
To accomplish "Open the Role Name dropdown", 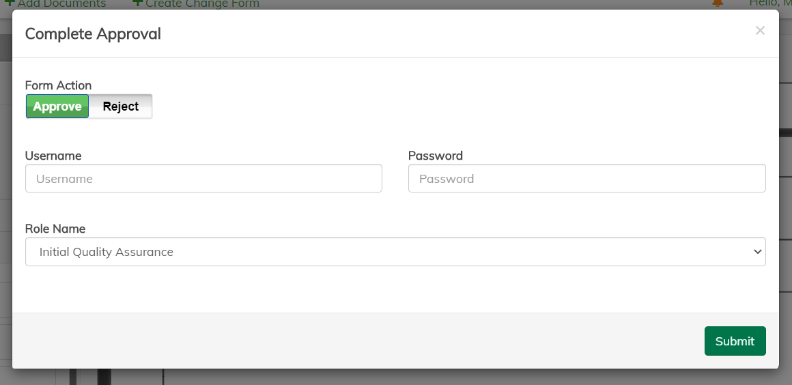I will pos(395,252).
